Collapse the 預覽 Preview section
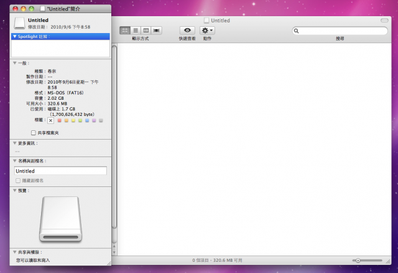The image size is (398, 273). (x=15, y=190)
